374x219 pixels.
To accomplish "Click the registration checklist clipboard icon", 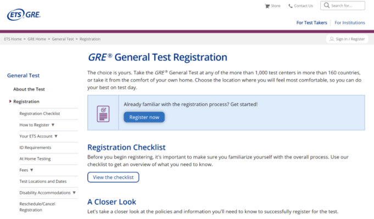I will click(103, 112).
